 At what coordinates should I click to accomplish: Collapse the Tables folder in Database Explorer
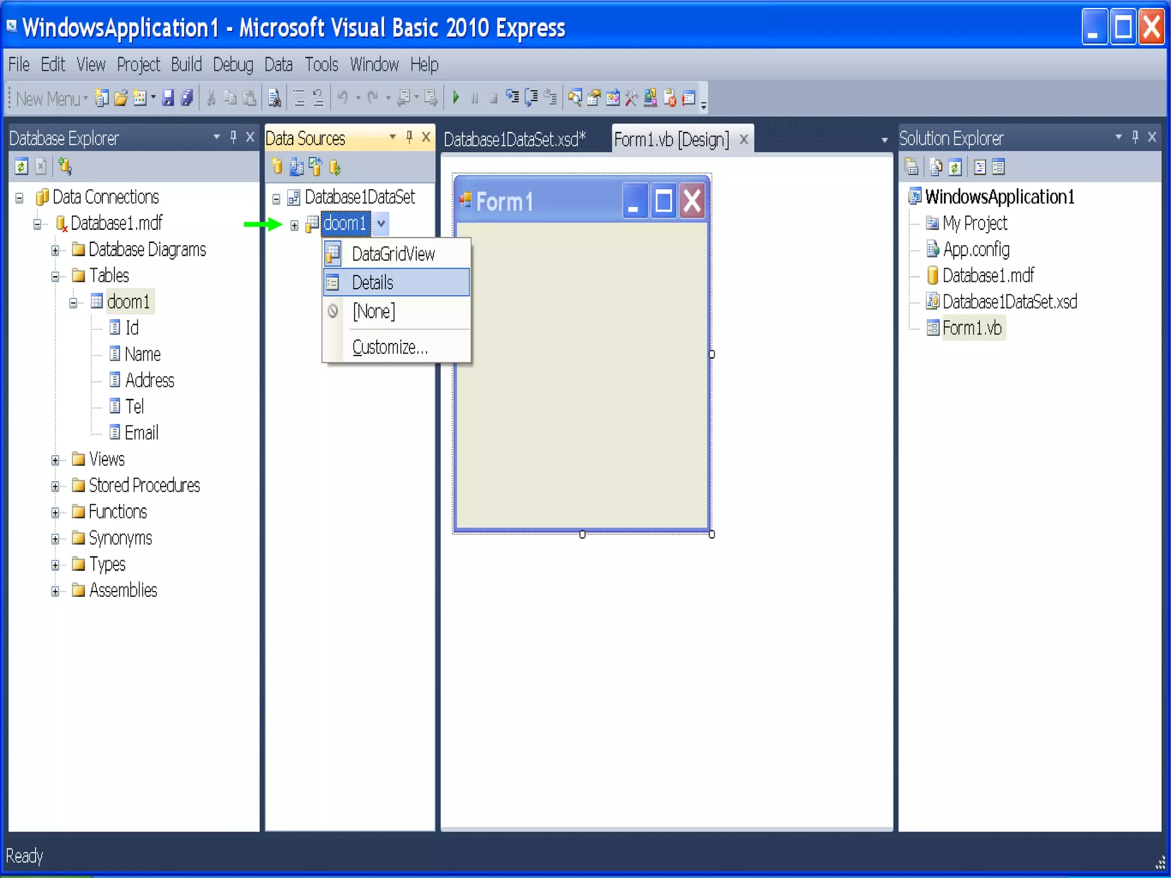pos(55,277)
